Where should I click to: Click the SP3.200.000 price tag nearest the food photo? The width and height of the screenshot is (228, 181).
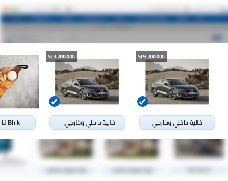point(62,57)
